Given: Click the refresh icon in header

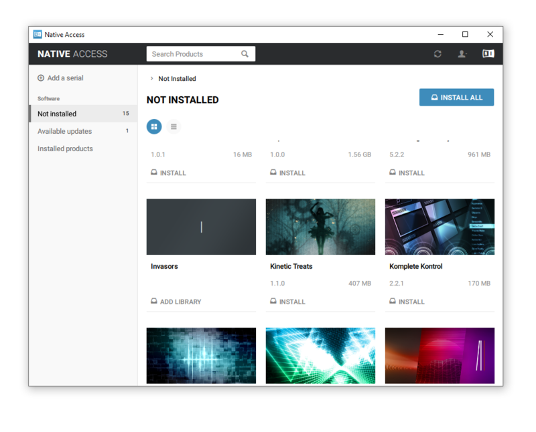Looking at the screenshot, I should 438,54.
